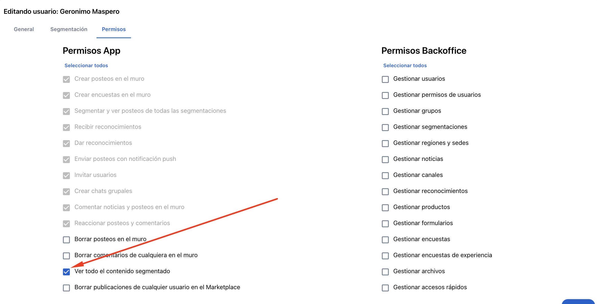Enable Gestionar regiones y sedes
The width and height of the screenshot is (597, 304).
[x=385, y=144]
